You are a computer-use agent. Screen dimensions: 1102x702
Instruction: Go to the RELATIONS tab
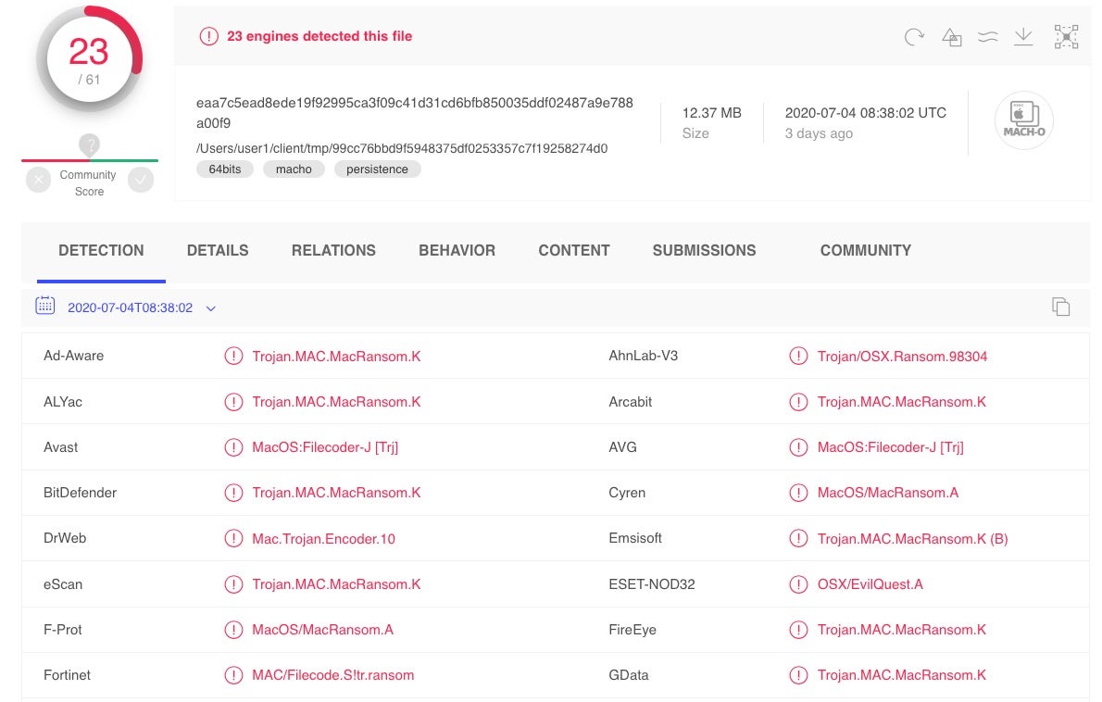pos(333,250)
